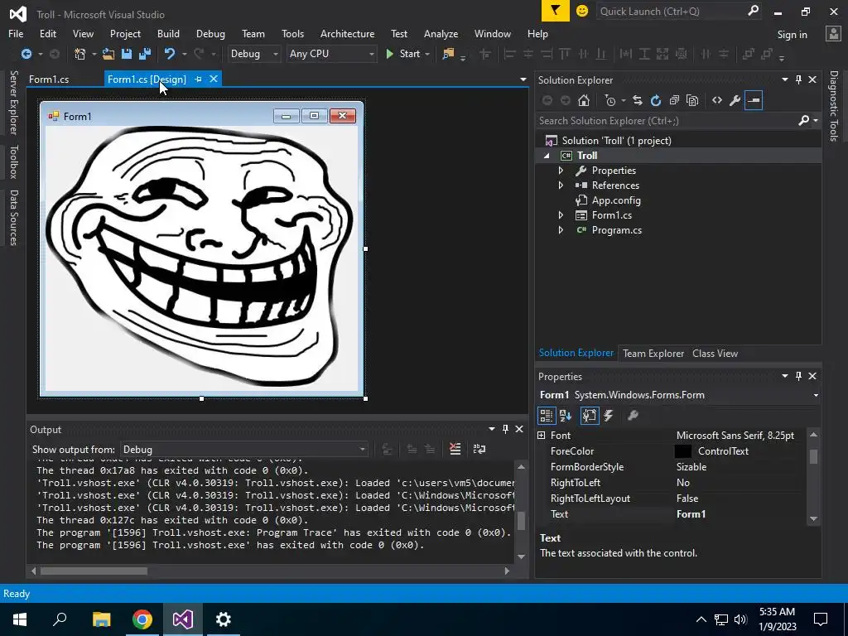Open file with the folder icon
This screenshot has height=636, width=848.
(108, 54)
